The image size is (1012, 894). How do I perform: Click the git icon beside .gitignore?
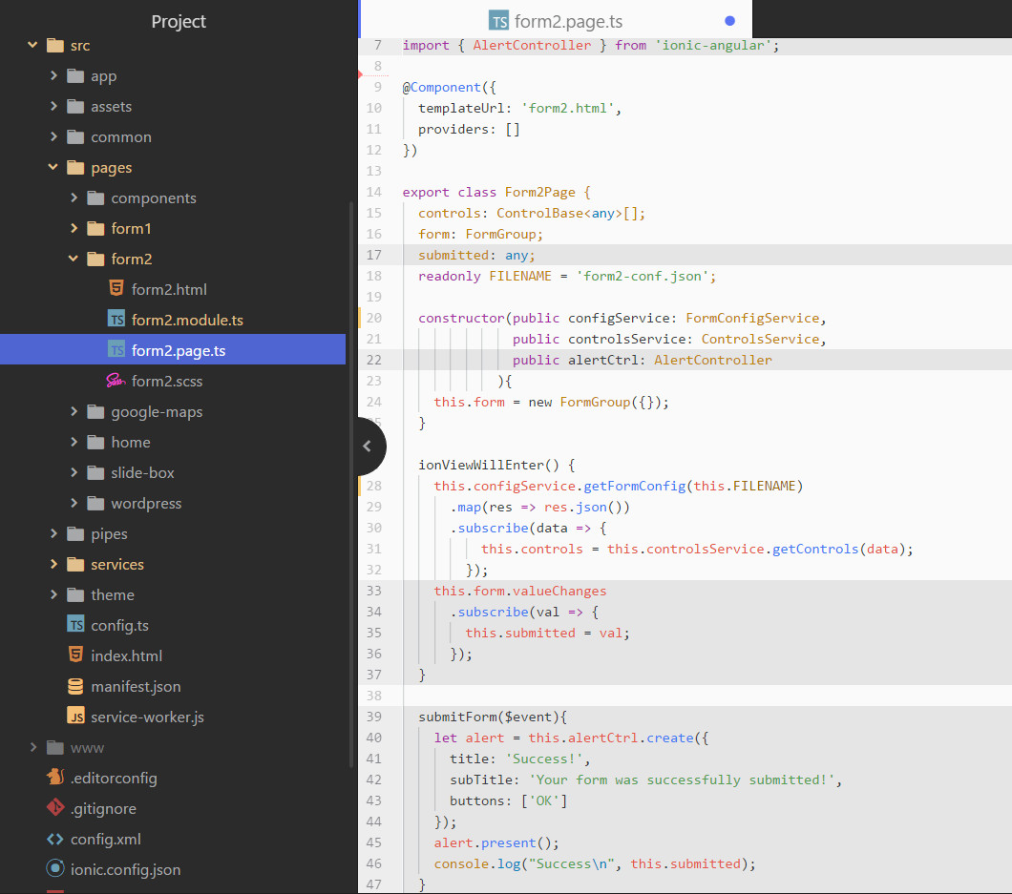coord(55,807)
